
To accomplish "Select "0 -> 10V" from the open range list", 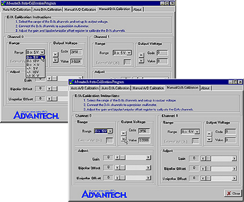I will 33,61.
